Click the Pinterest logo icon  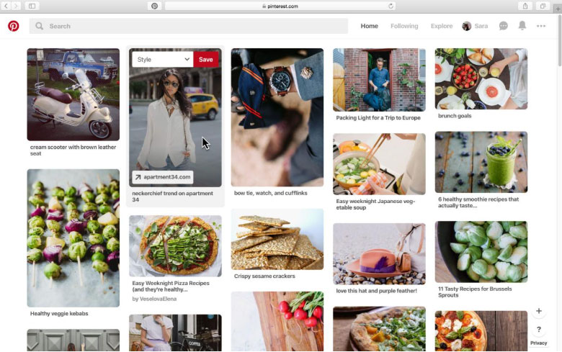[x=14, y=26]
